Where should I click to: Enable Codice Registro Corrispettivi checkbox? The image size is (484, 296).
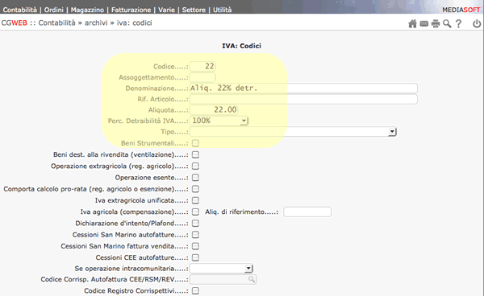[195, 290]
